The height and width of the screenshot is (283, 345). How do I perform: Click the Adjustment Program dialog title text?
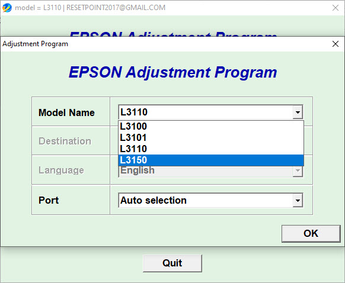click(x=35, y=44)
